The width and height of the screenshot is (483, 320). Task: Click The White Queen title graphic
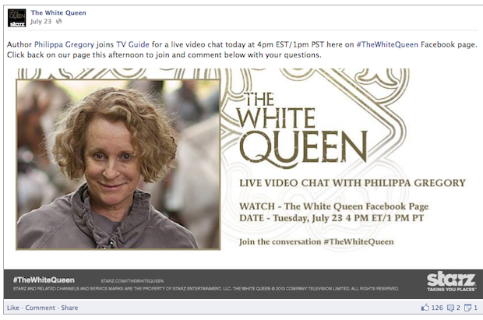click(x=302, y=130)
